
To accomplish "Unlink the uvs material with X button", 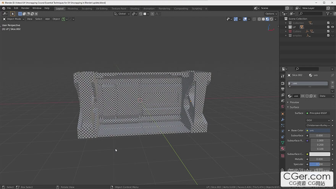I will (x=315, y=96).
